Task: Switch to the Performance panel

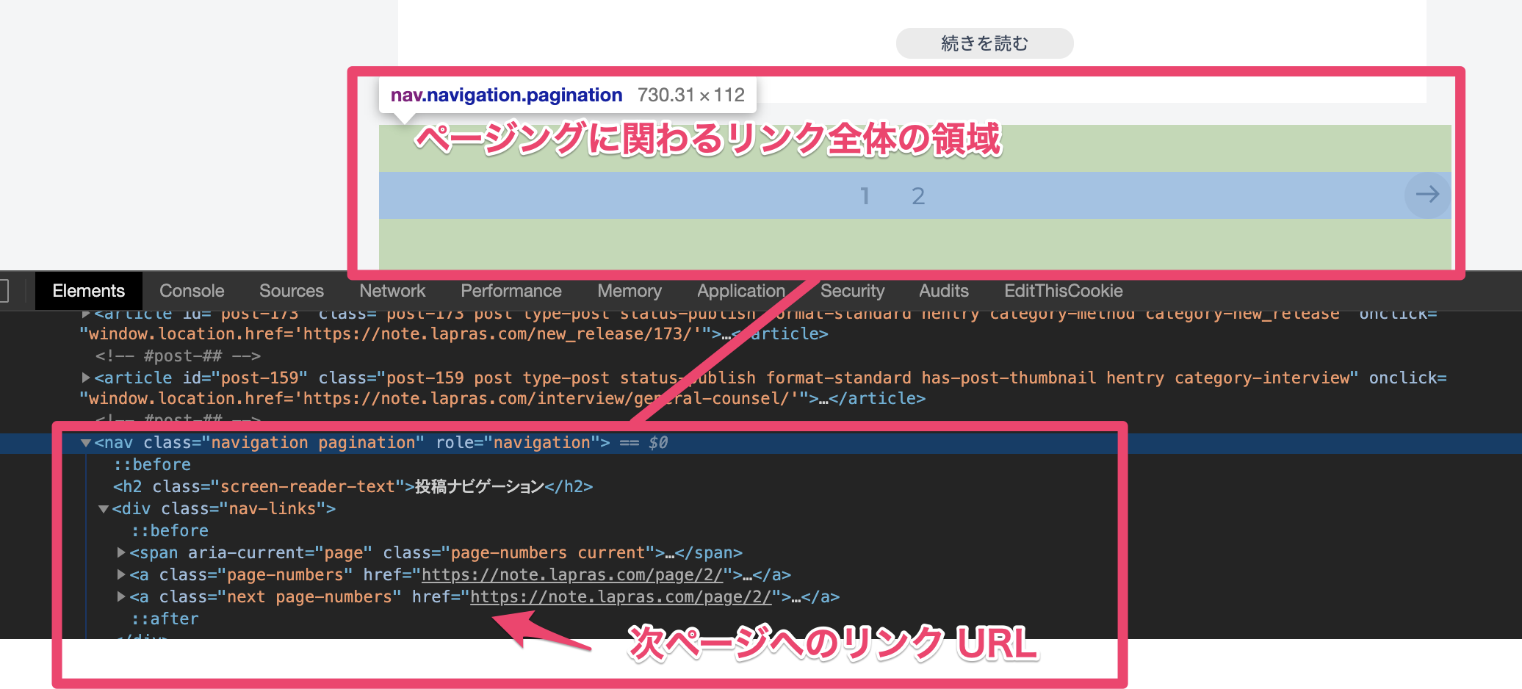Action: 511,290
